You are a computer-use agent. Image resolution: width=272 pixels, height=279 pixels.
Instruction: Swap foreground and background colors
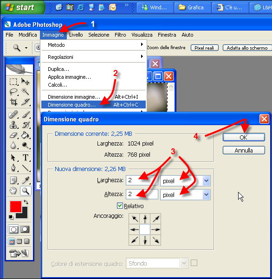26,202
